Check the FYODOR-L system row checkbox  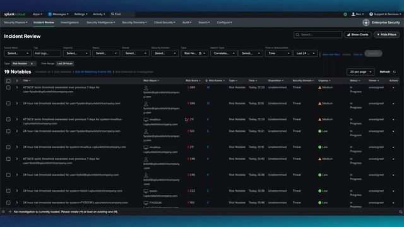click(x=8, y=203)
